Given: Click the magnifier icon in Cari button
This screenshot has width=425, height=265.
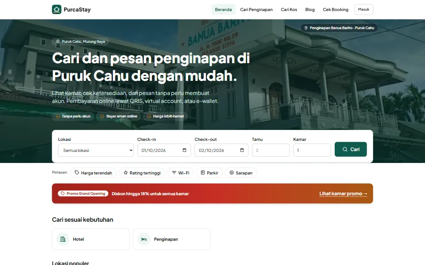Looking at the screenshot, I should [345, 149].
